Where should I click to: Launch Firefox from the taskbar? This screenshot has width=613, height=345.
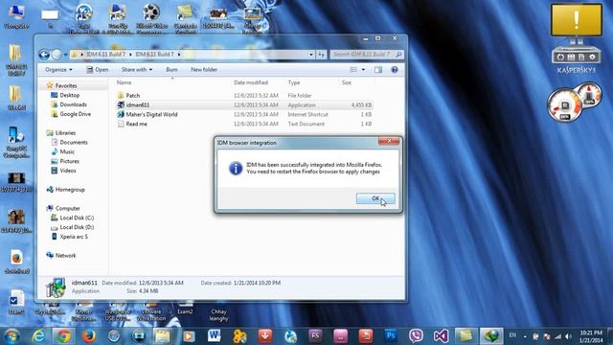[89, 336]
